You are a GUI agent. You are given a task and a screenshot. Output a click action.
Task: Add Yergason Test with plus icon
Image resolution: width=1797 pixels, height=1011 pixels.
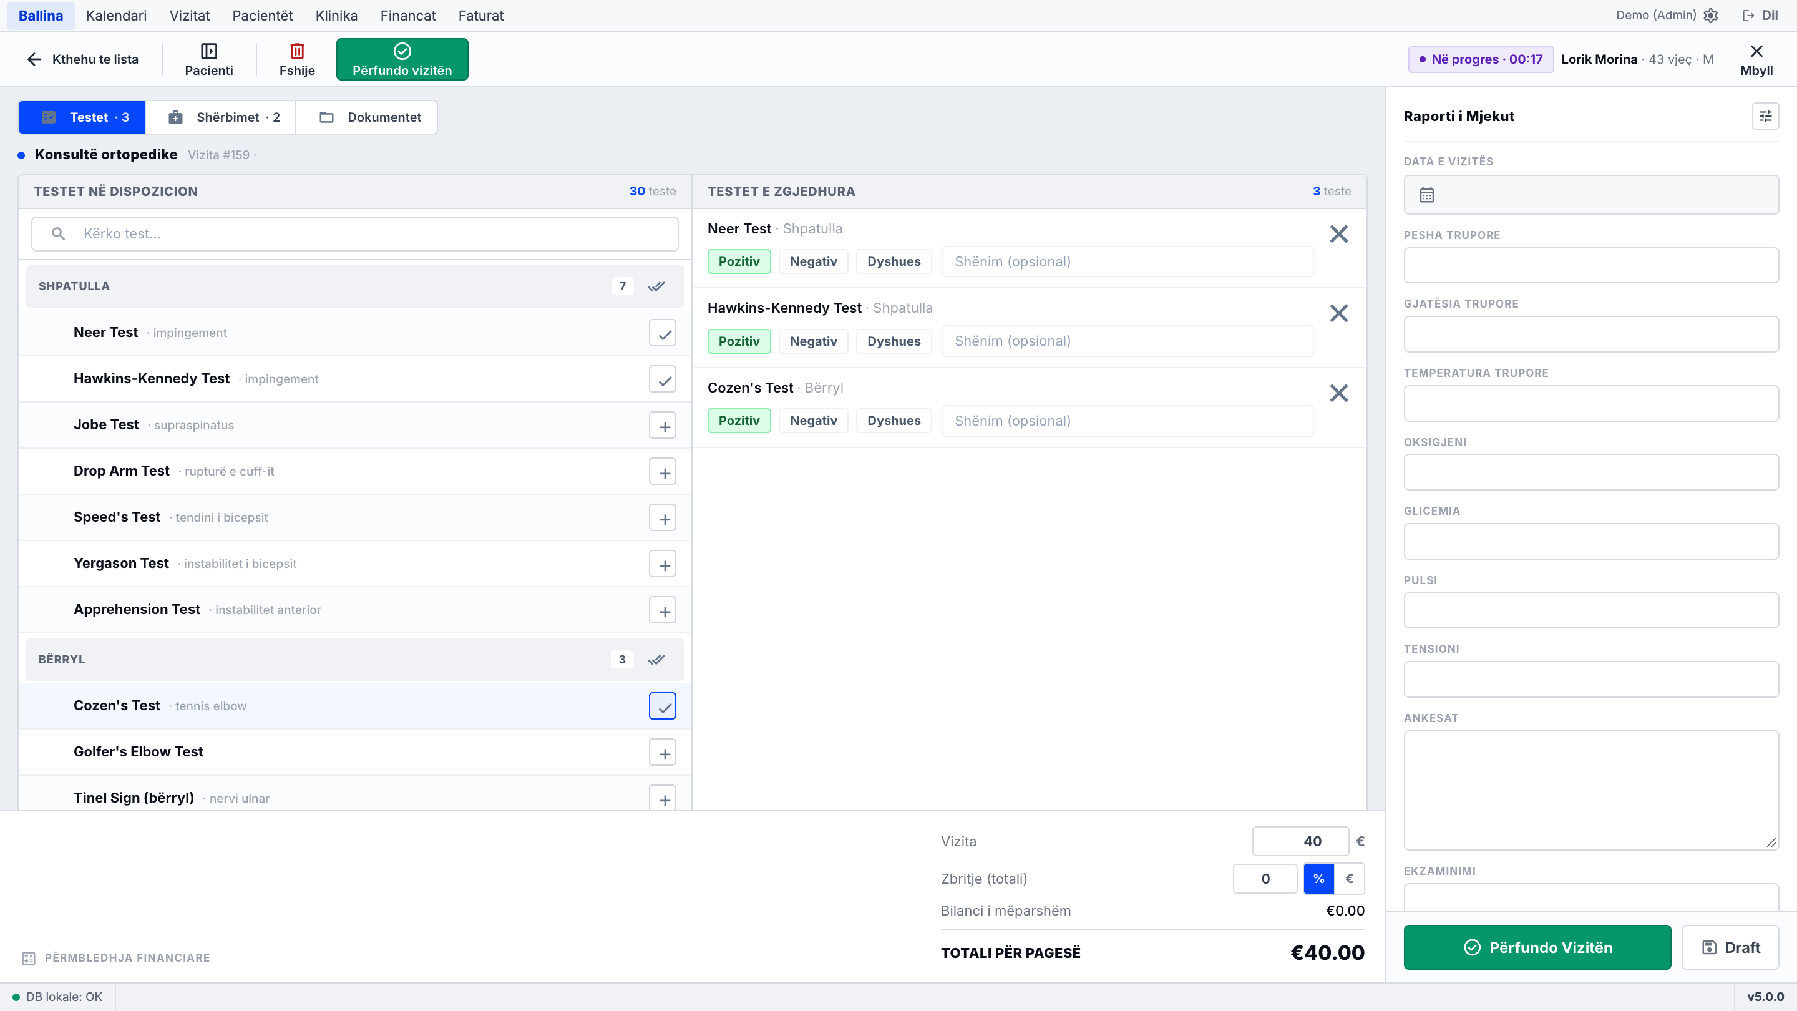coord(663,564)
